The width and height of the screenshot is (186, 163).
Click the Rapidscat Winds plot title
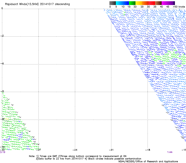pos(37,4)
